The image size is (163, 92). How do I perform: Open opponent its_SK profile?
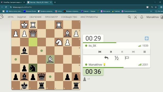click(x=92, y=46)
